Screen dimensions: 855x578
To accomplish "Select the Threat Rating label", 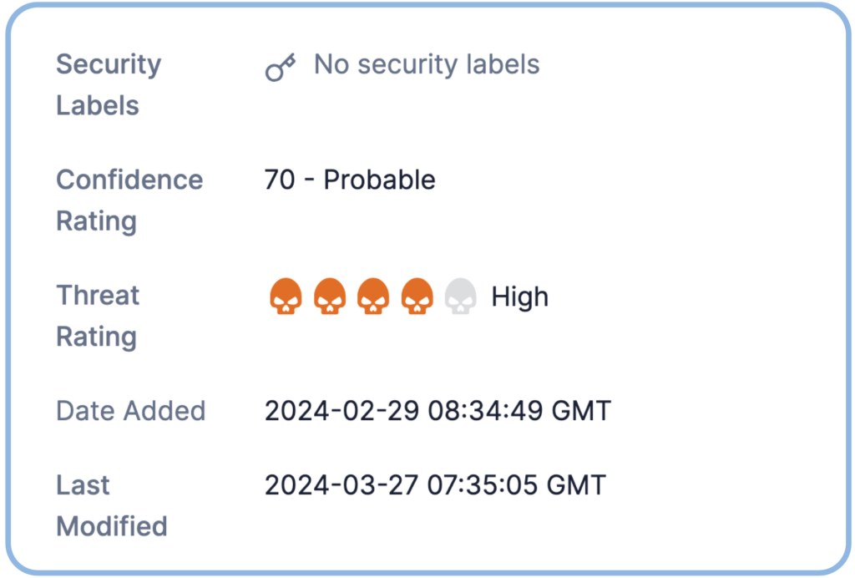I will (x=97, y=316).
